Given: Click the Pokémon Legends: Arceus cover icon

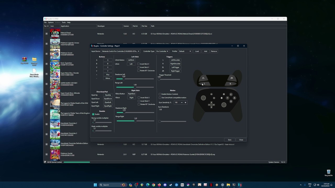Looking at the screenshot, I should coord(55,44).
